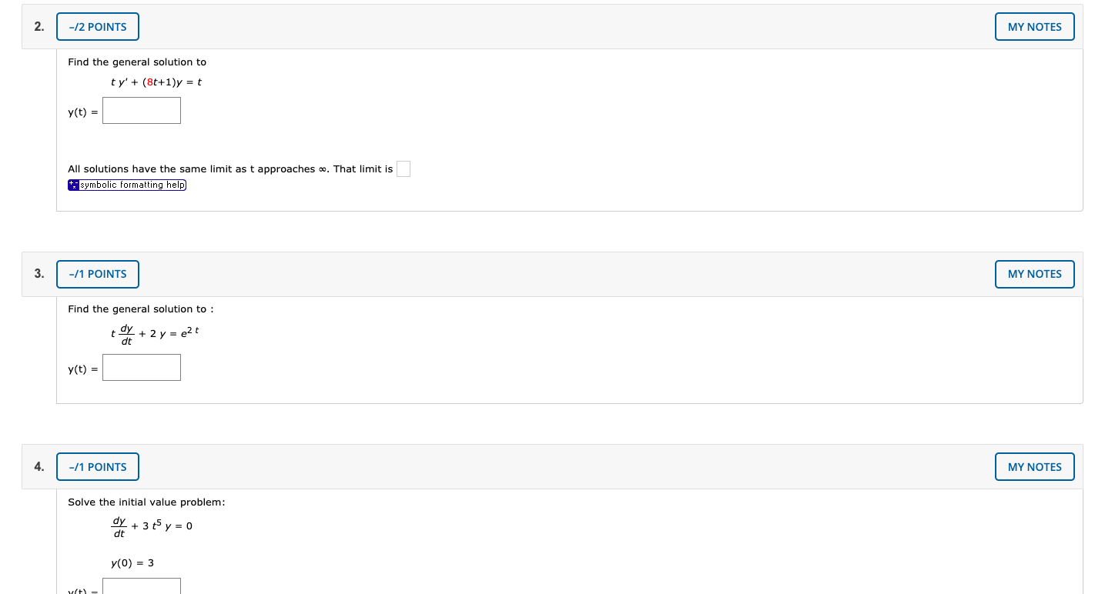Expand the -/1 POINTS box for question 3
Screen dimensions: 1095x594
click(x=98, y=274)
